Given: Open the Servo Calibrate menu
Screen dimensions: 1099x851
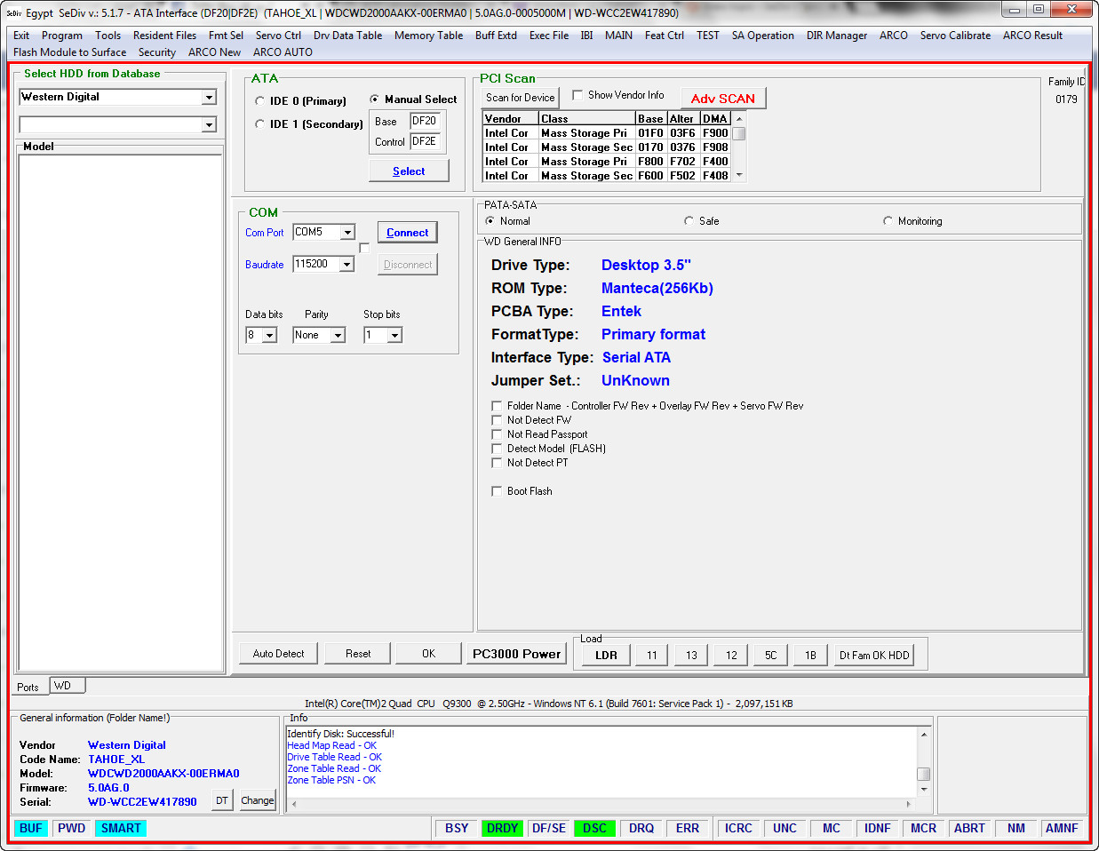Looking at the screenshot, I should (955, 36).
